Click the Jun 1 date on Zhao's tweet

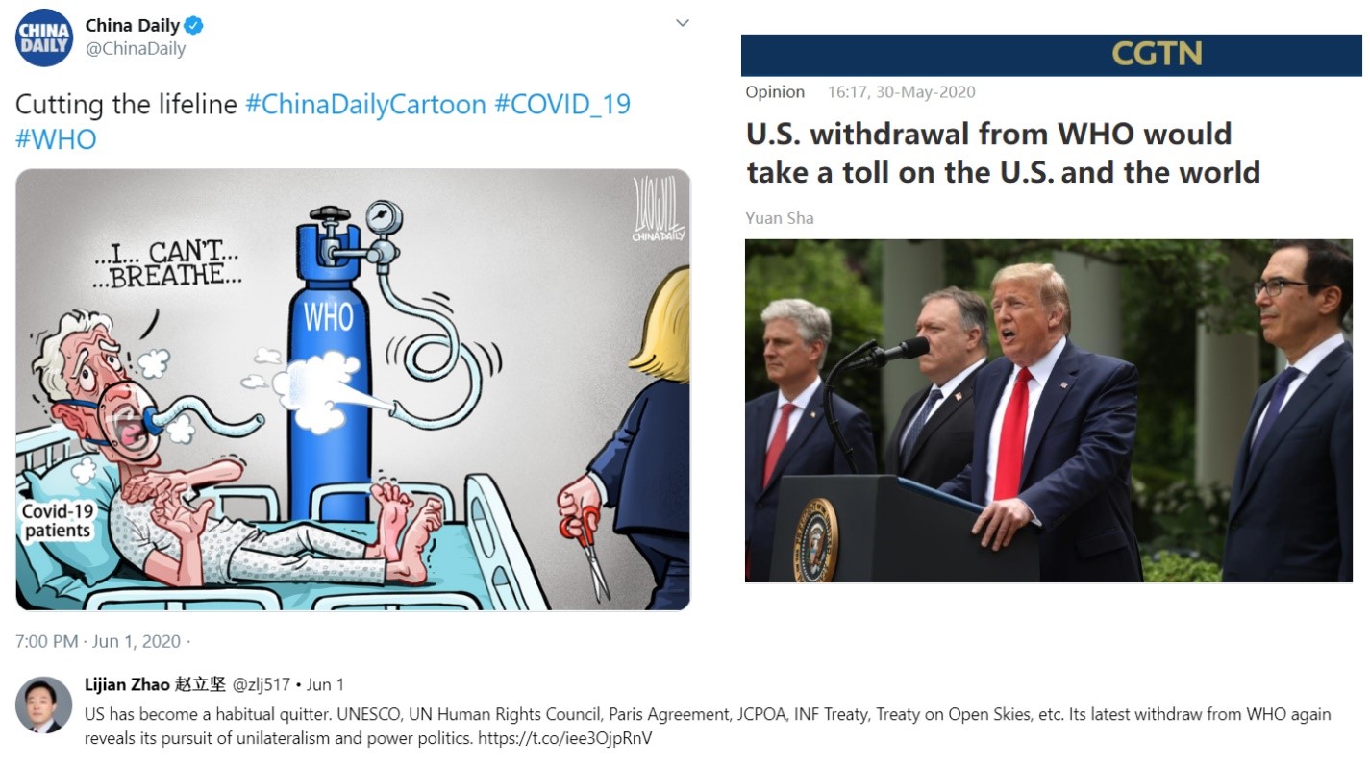click(325, 685)
